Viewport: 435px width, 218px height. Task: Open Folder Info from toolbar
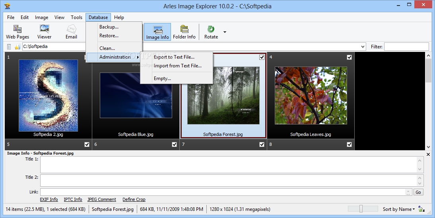click(x=184, y=32)
